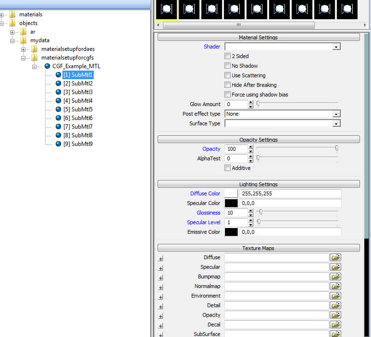Click the Glossiness slider handle
Screen dimensions: 371x337
click(261, 212)
